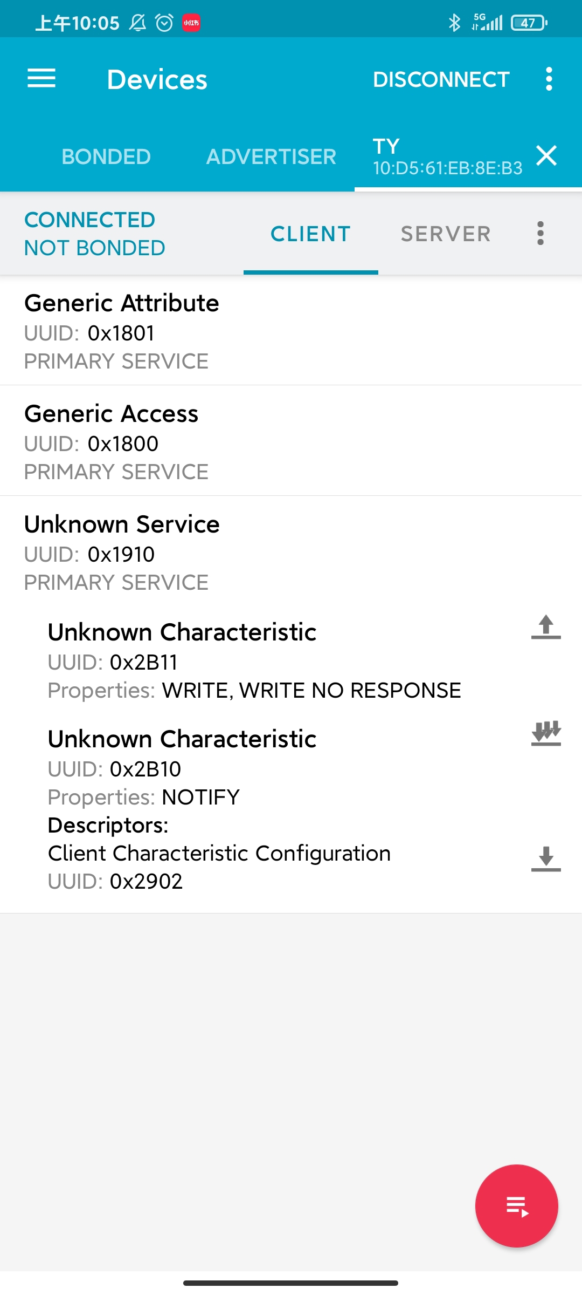This screenshot has height=1295, width=582.
Task: Close the TY device tab
Action: pos(546,156)
